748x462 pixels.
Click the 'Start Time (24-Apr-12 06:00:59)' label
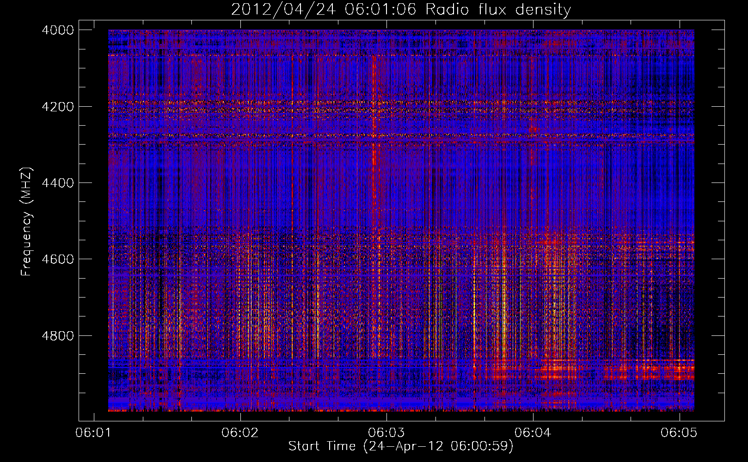pos(401,446)
